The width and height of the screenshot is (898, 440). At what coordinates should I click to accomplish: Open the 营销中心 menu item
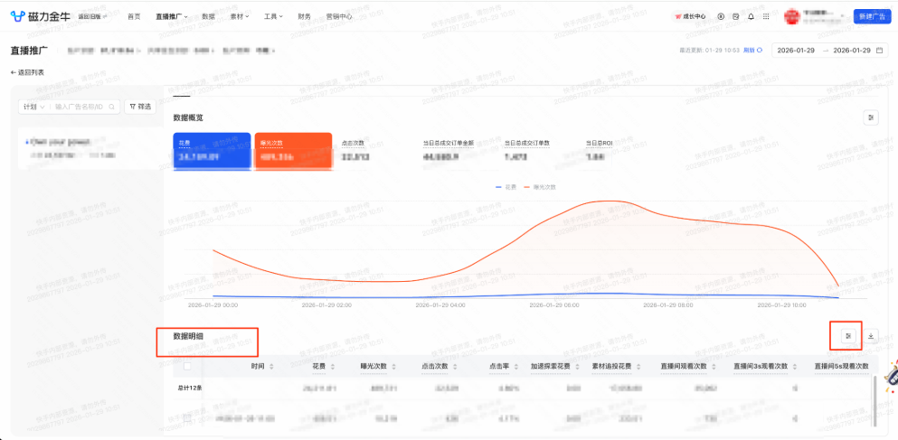point(339,16)
